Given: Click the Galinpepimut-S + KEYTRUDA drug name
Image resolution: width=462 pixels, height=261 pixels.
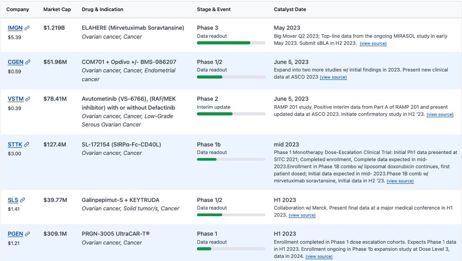Looking at the screenshot, I should [121, 200].
